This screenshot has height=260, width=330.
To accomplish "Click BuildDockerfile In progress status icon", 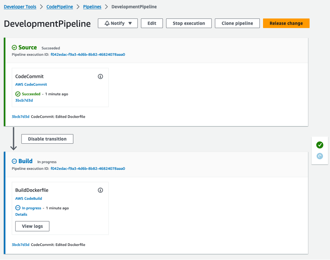I will click(18, 208).
